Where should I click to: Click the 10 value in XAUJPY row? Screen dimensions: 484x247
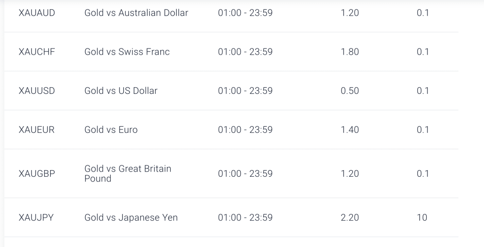click(x=422, y=217)
